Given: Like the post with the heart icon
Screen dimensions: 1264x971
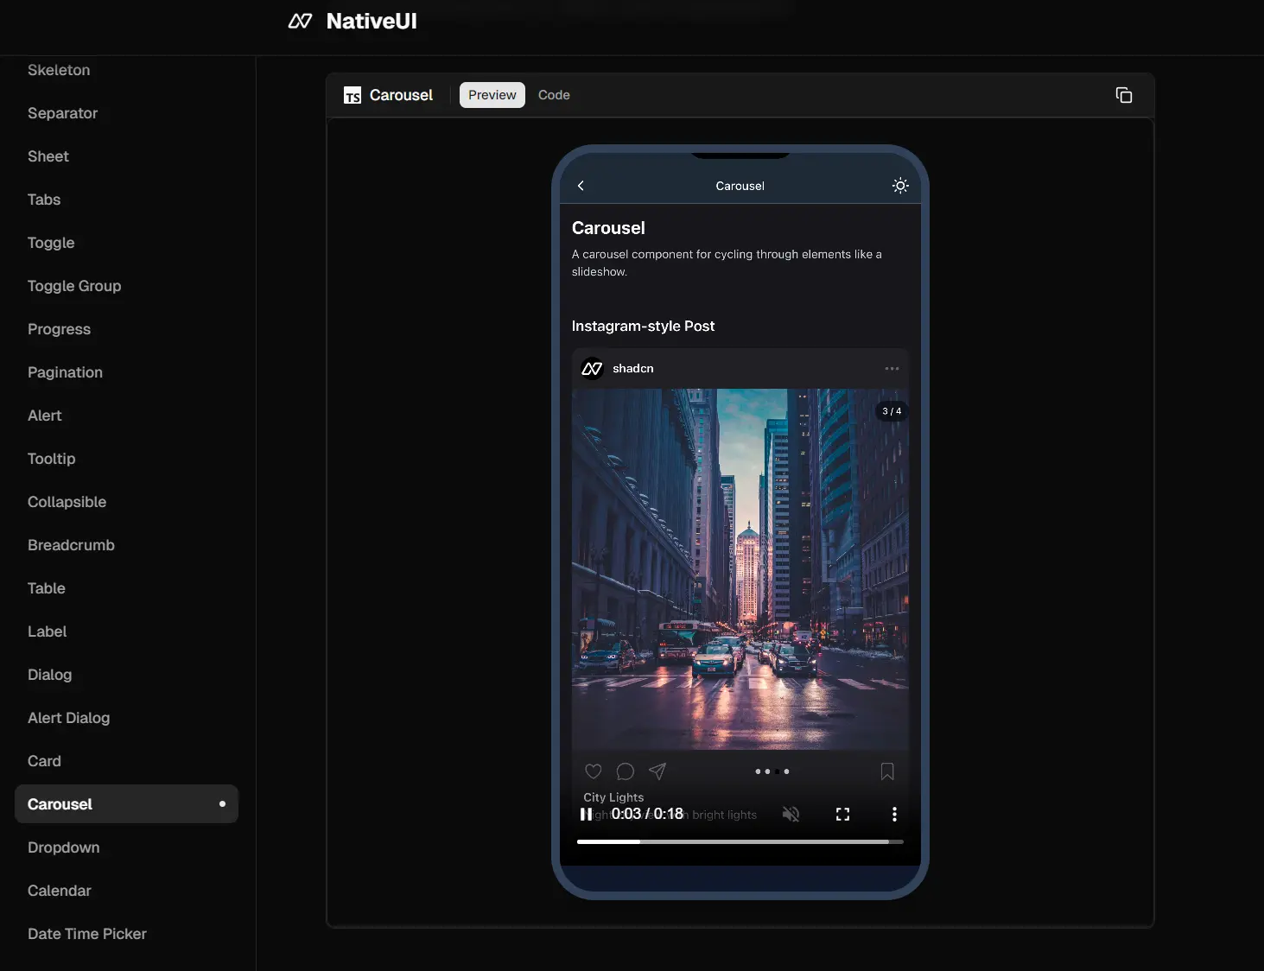Looking at the screenshot, I should pyautogui.click(x=594, y=771).
